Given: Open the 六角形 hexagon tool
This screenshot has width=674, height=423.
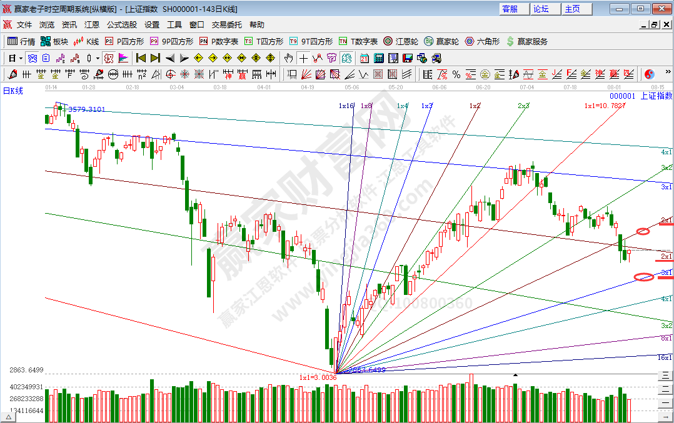Looking at the screenshot, I should [482, 41].
